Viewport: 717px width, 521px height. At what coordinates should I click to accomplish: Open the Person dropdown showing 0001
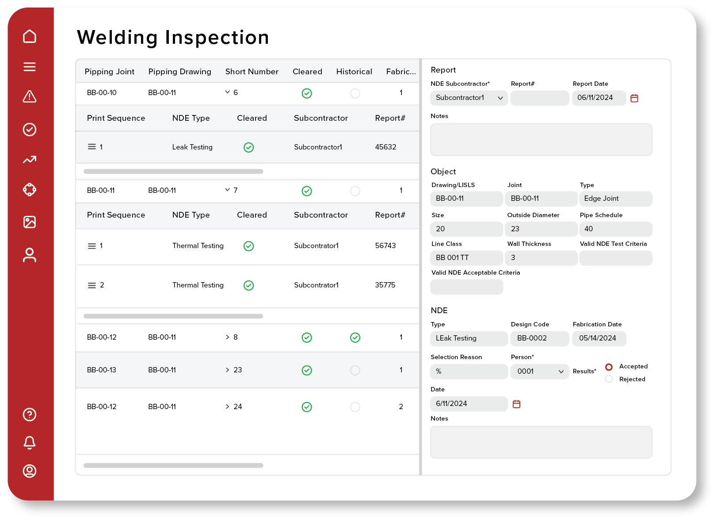[x=561, y=372]
